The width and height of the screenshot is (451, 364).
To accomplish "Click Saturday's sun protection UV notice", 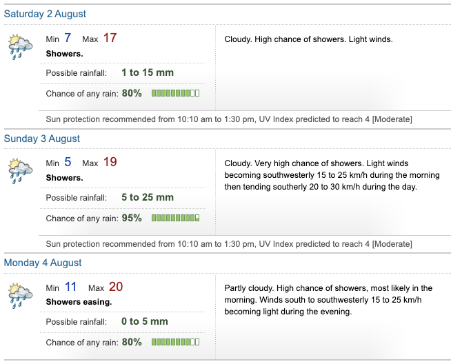I will [229, 119].
